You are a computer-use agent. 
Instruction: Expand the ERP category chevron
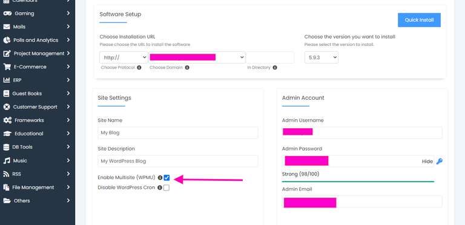coord(68,80)
